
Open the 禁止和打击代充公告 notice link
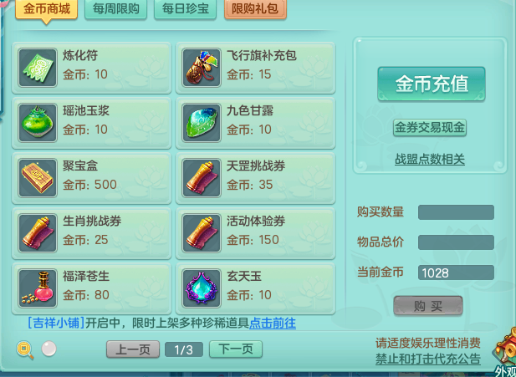point(428,359)
